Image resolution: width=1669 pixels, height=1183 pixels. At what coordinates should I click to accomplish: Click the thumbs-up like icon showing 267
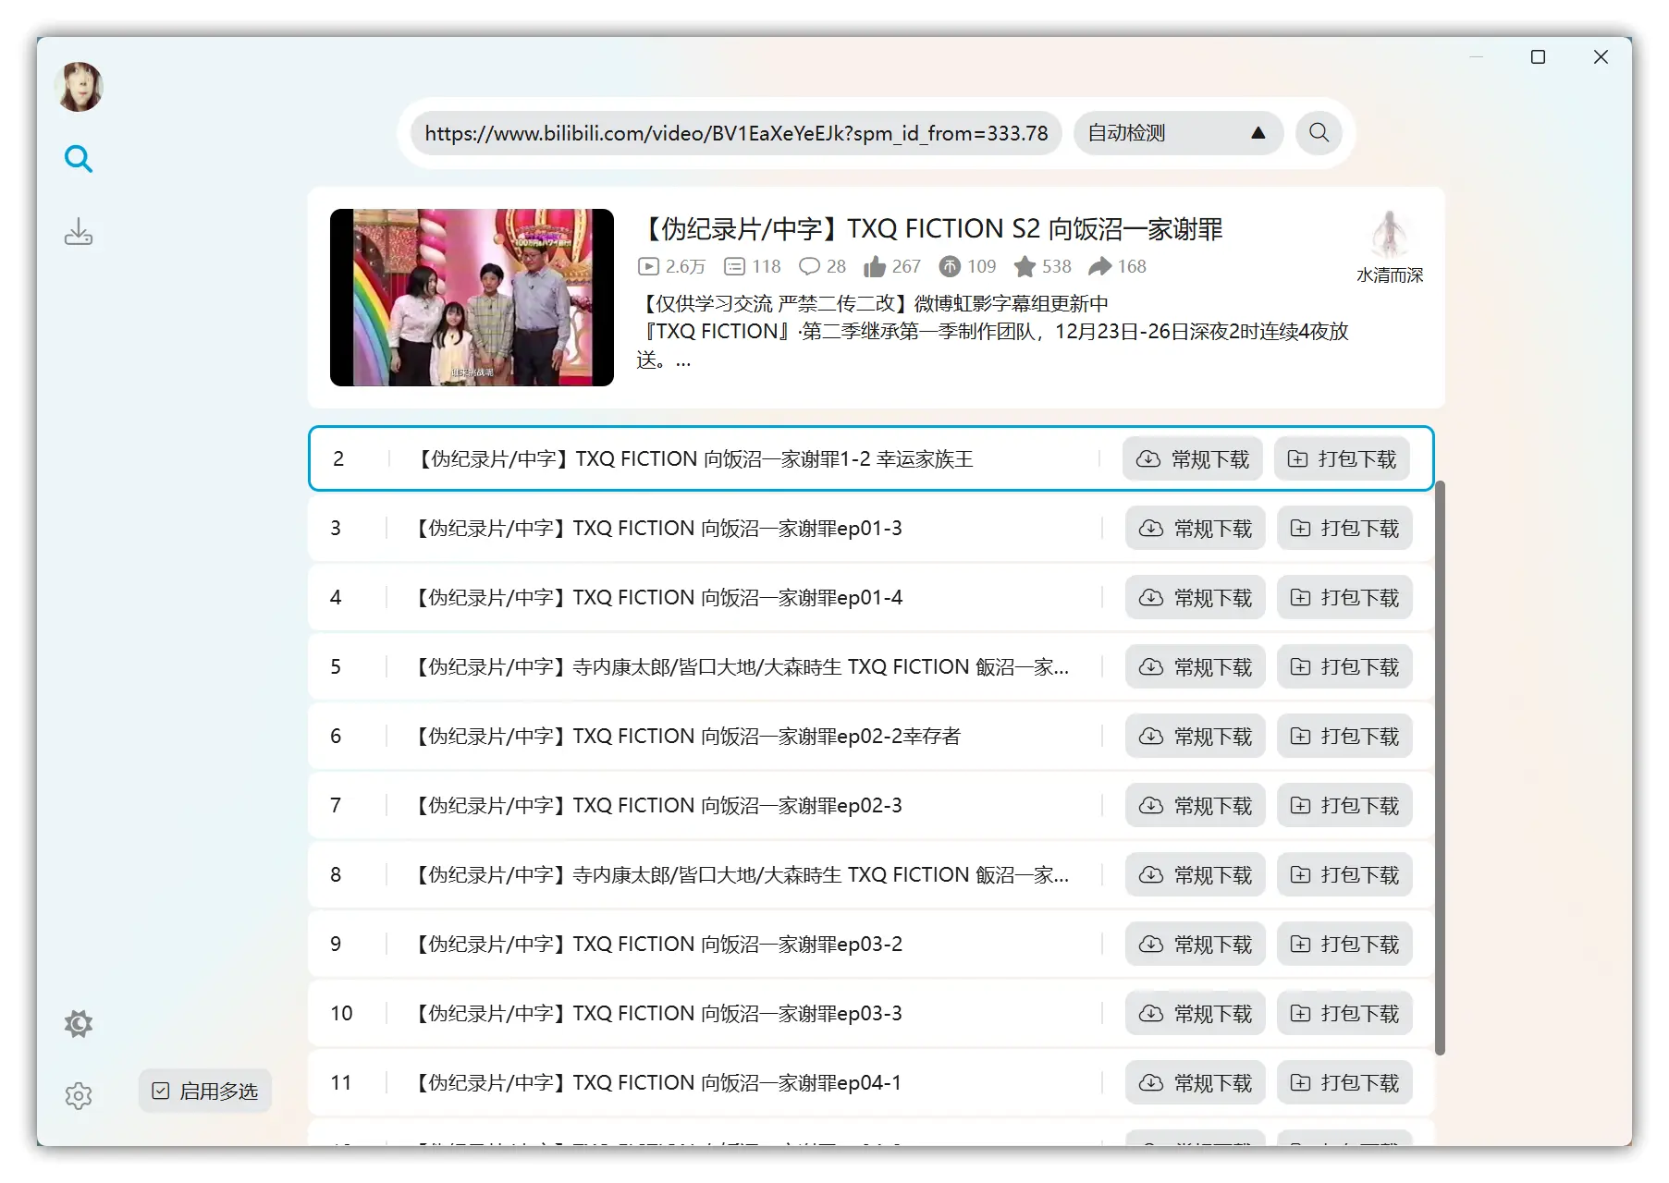point(875,267)
